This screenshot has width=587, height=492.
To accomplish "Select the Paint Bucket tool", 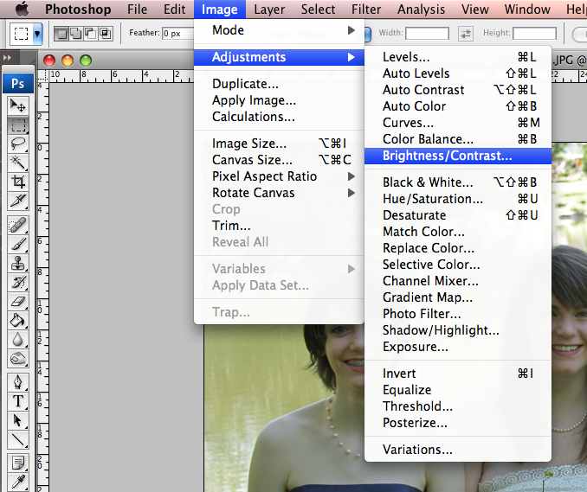I will (x=17, y=321).
